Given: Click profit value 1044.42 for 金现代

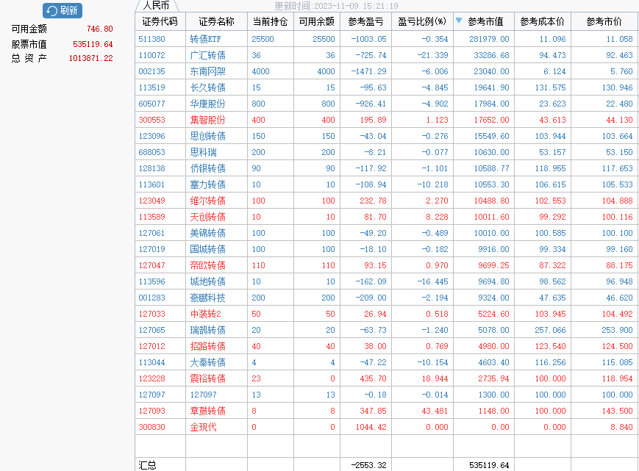Looking at the screenshot, I should [x=371, y=427].
